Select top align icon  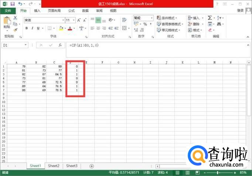(x=92, y=20)
